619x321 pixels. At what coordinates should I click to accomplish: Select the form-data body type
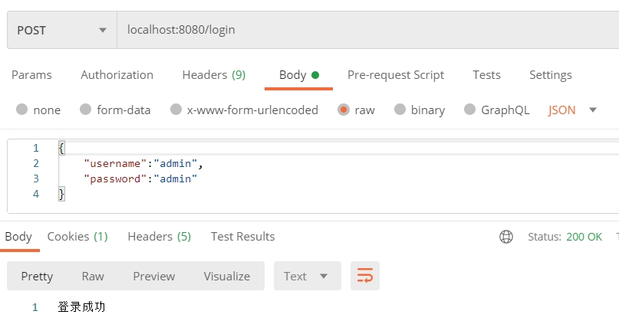(115, 110)
